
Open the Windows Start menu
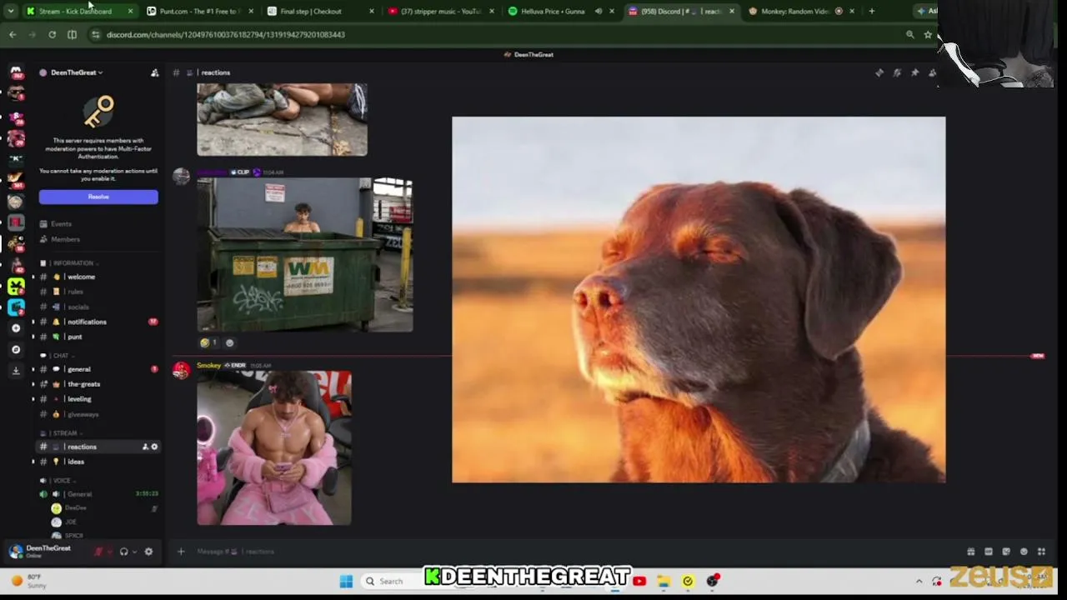(346, 581)
